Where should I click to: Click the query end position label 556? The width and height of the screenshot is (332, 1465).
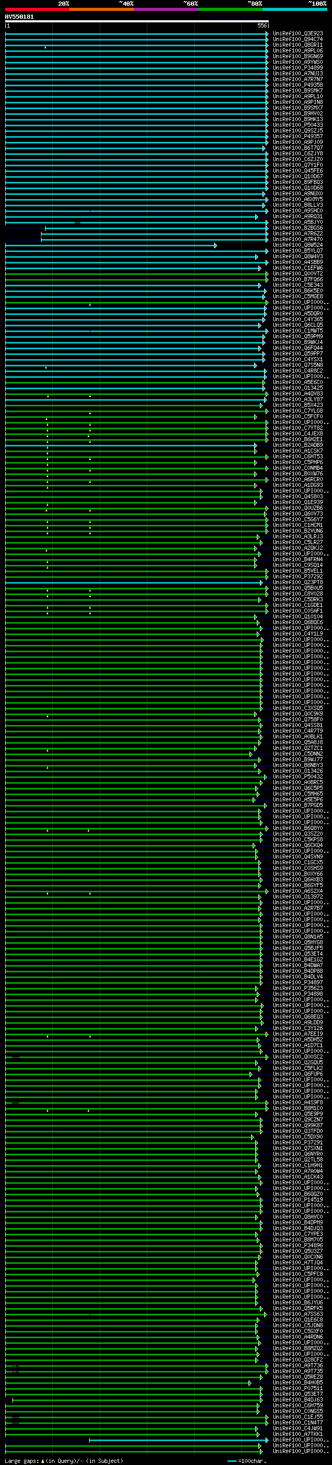[x=261, y=25]
